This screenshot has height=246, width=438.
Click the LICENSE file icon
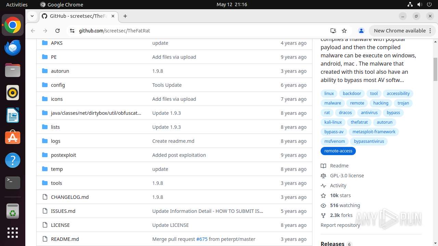tap(44, 225)
